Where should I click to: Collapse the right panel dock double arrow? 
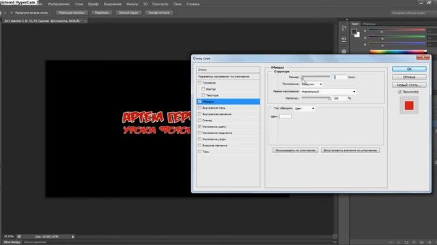click(347, 20)
